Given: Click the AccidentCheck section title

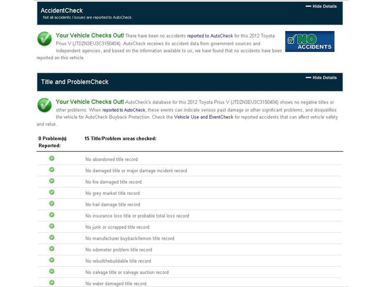Looking at the screenshot, I should tap(61, 11).
